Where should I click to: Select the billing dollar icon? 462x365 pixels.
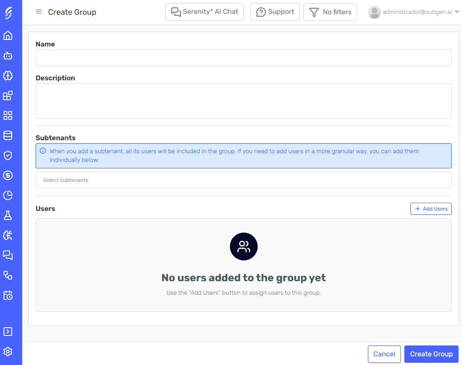(8, 175)
